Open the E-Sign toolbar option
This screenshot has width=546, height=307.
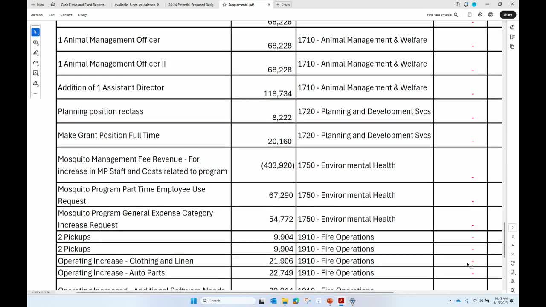tap(83, 15)
